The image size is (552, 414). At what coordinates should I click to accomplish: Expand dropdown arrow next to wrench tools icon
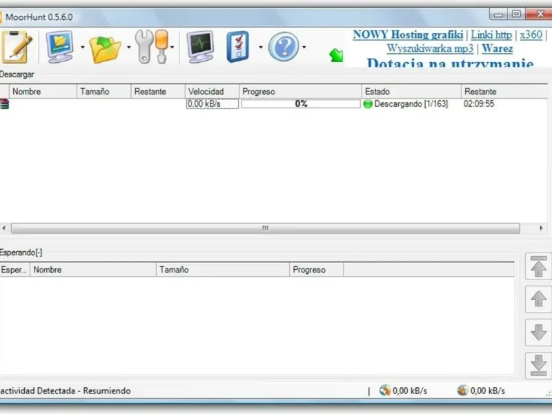tap(172, 47)
